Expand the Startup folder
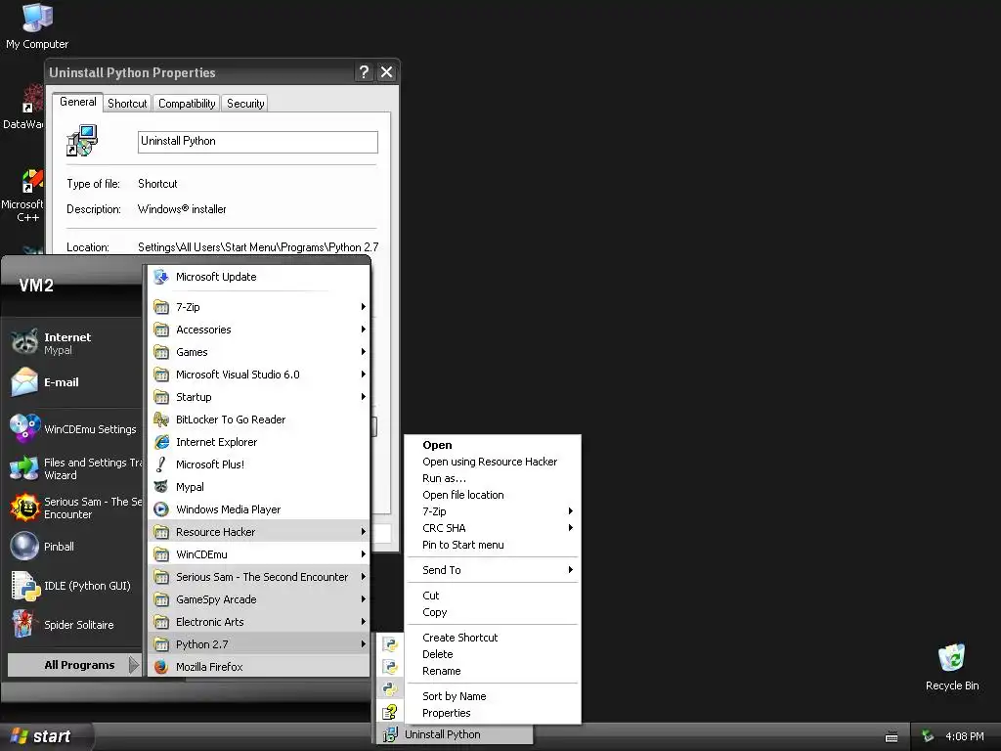1001x751 pixels. tap(258, 397)
